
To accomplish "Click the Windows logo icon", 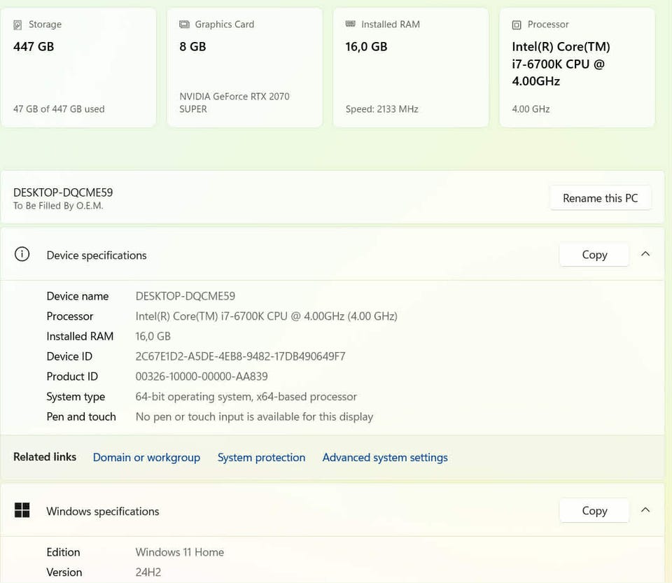I will pyautogui.click(x=22, y=511).
